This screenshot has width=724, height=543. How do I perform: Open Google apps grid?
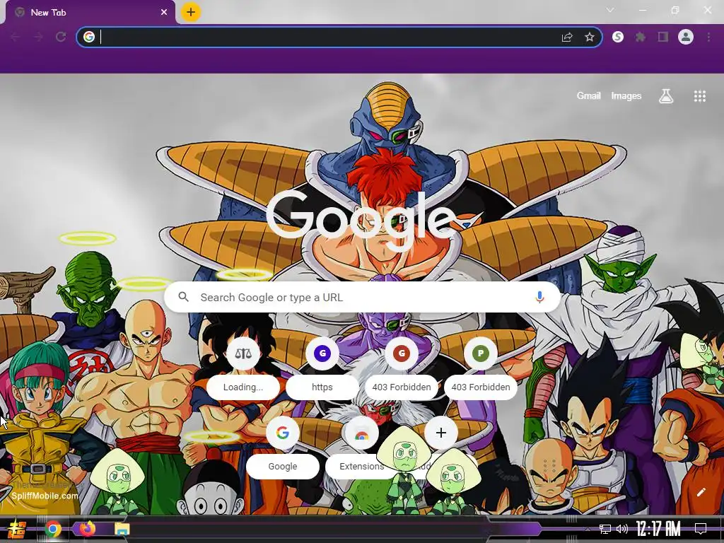pos(699,96)
